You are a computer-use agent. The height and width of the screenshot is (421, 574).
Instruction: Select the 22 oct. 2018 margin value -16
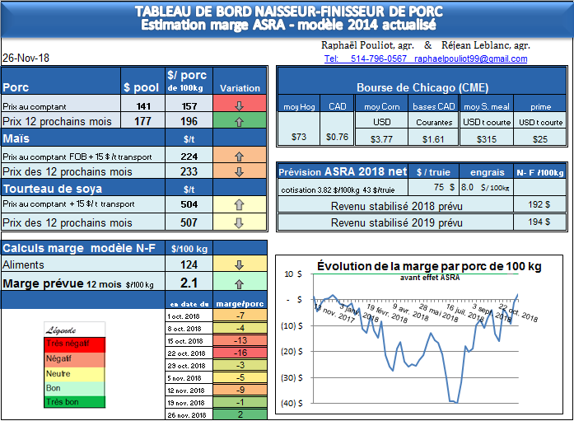pyautogui.click(x=240, y=353)
